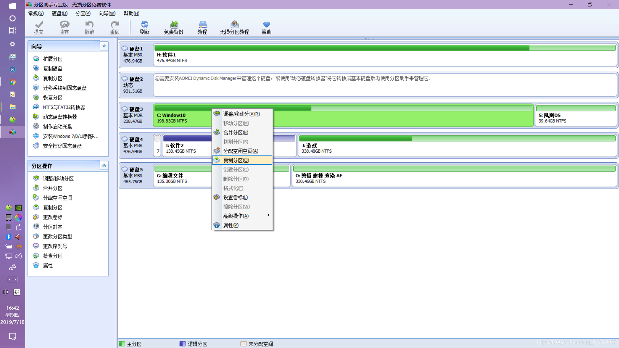Viewport: 619px width, 348px height.
Task: Click the 重做 (Redo) toolbar icon
Action: (x=115, y=27)
